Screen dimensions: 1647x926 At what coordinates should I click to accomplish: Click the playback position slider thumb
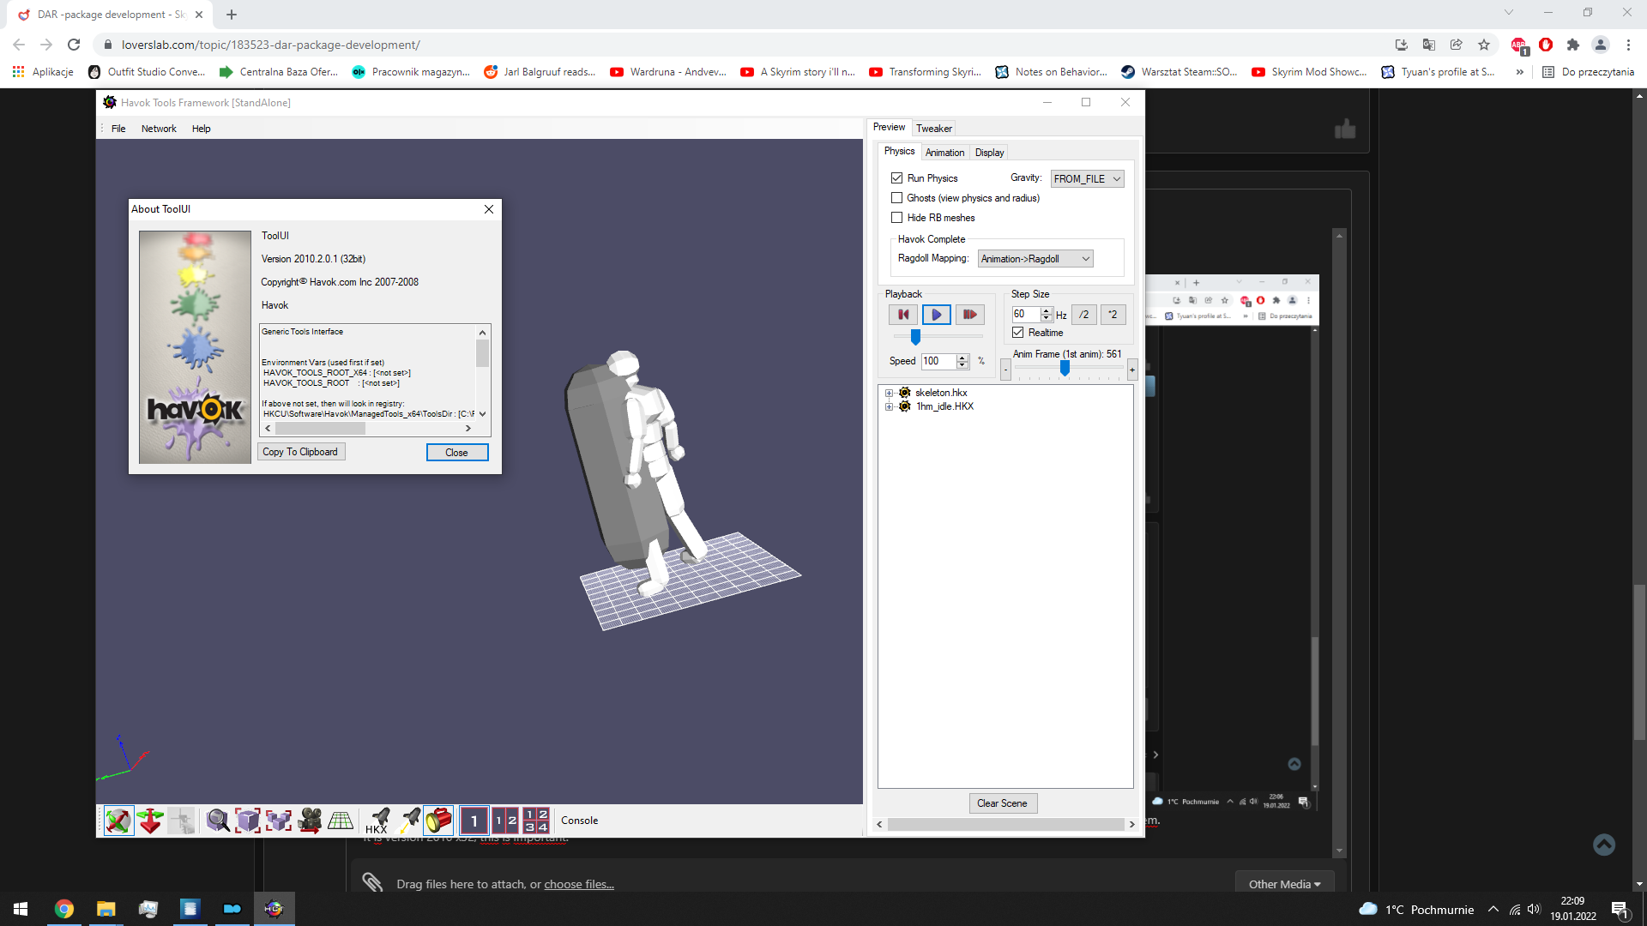click(x=915, y=337)
